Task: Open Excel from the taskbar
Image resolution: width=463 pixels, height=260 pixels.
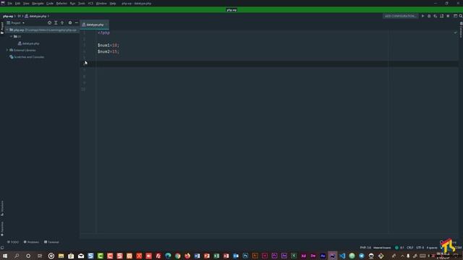Action: [x=216, y=256]
